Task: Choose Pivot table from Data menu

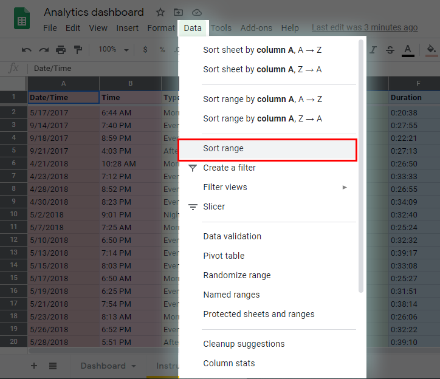Action: 224,256
